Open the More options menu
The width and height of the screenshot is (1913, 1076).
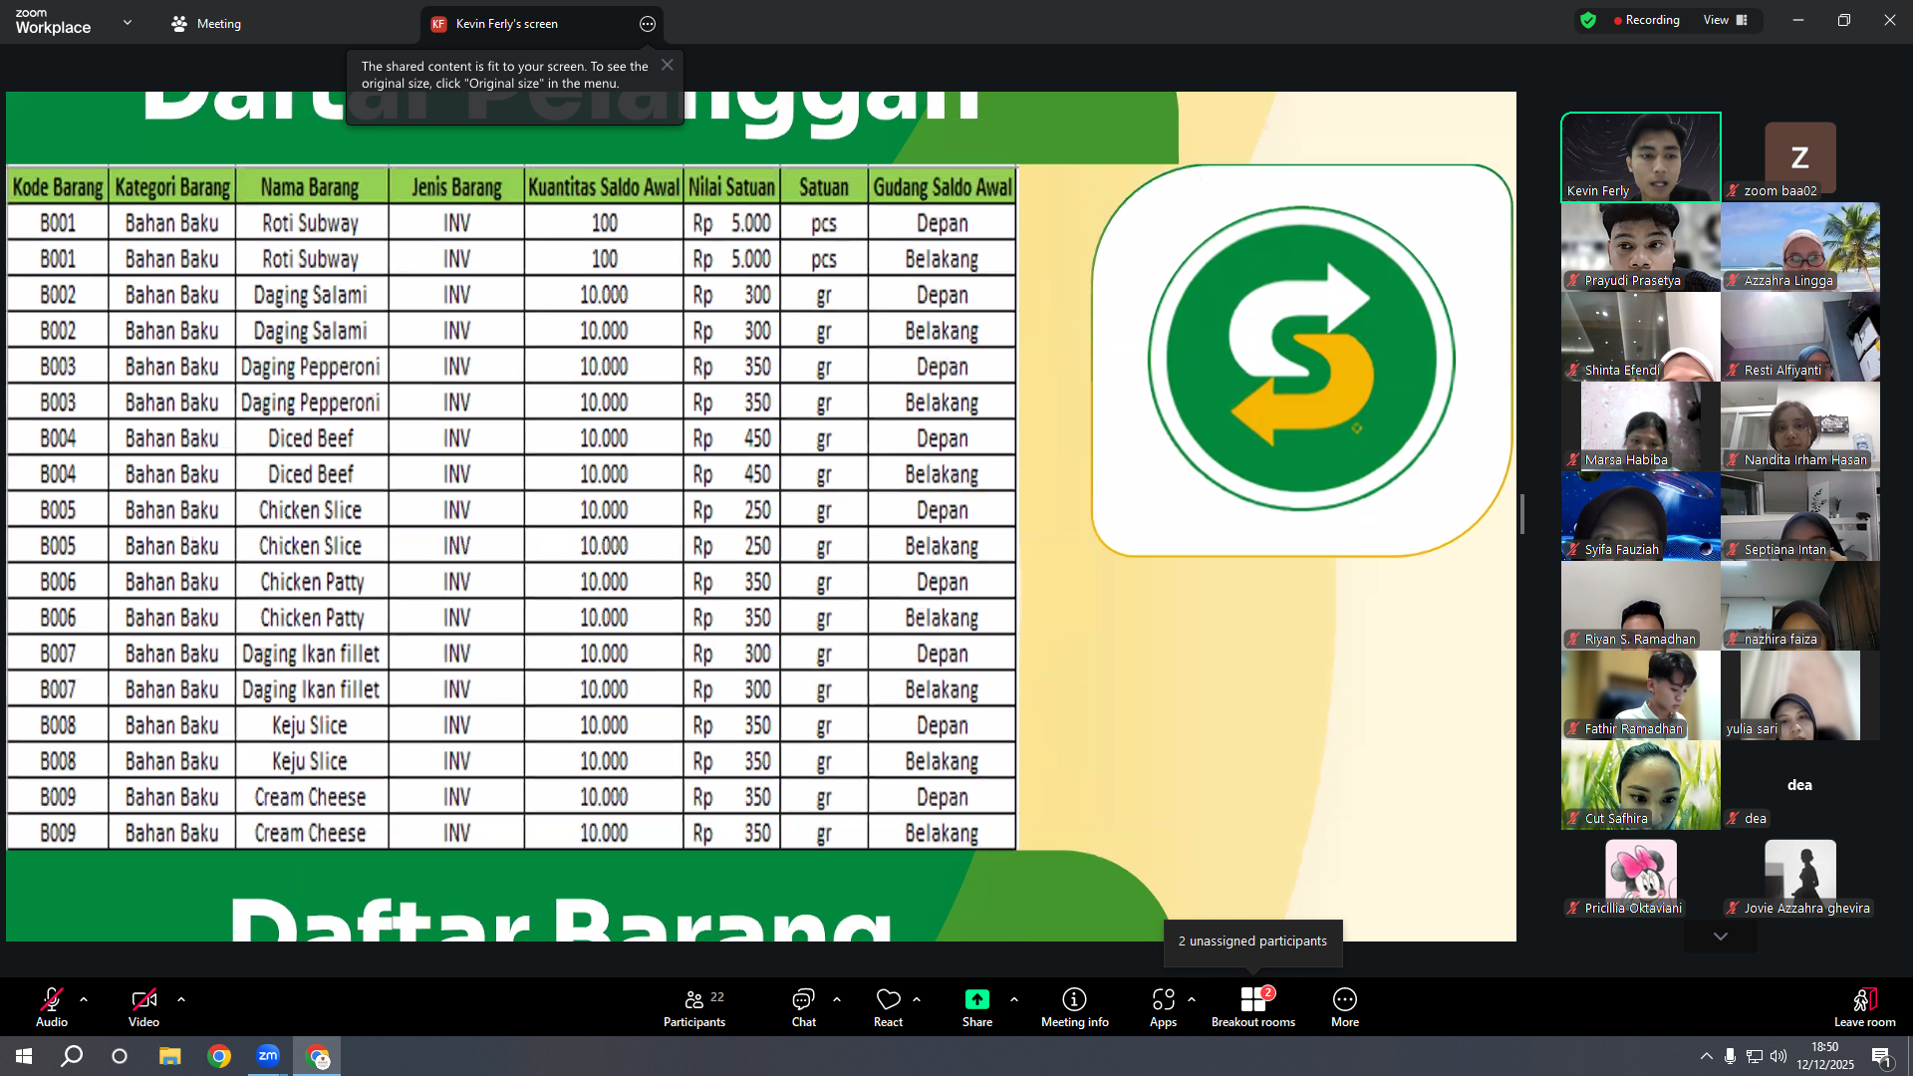(1345, 1006)
